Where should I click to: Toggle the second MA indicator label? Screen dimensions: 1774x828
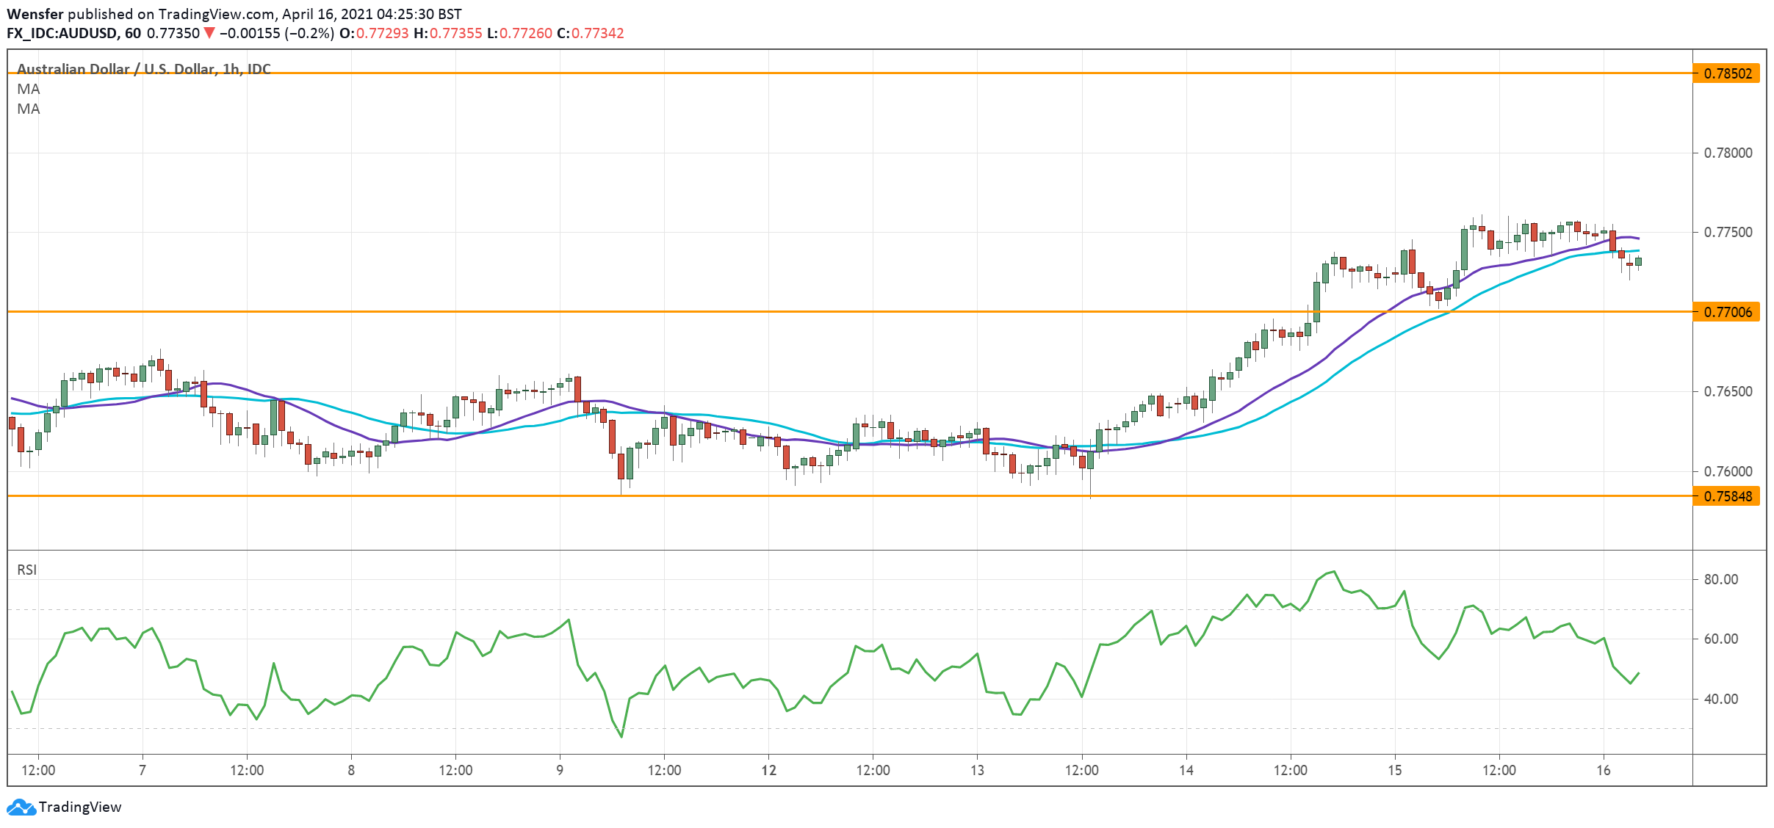[28, 110]
